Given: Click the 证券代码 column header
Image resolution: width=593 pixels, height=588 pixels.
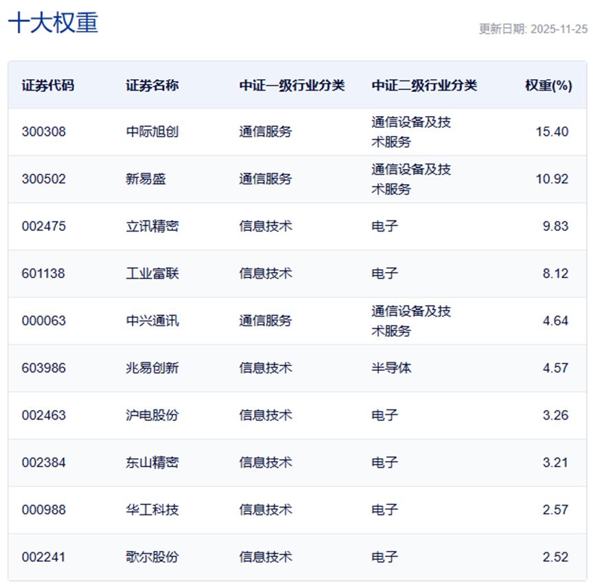Looking at the screenshot, I should tap(48, 85).
